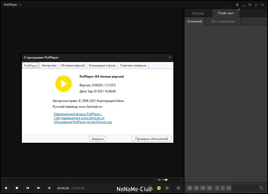Move playlist item up one position

coord(196,188)
